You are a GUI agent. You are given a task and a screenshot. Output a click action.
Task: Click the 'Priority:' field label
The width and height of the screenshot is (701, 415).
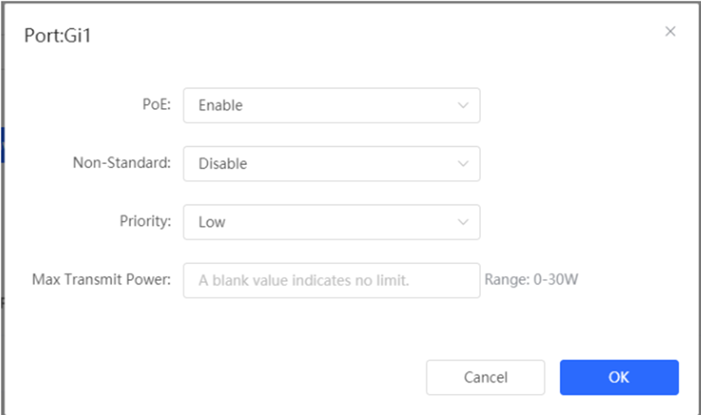click(145, 222)
